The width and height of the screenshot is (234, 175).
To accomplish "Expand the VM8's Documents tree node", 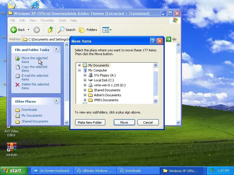I will tap(85, 100).
